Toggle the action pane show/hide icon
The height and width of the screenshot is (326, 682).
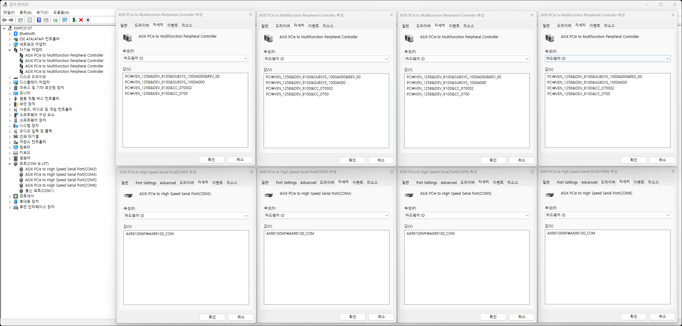[46, 20]
